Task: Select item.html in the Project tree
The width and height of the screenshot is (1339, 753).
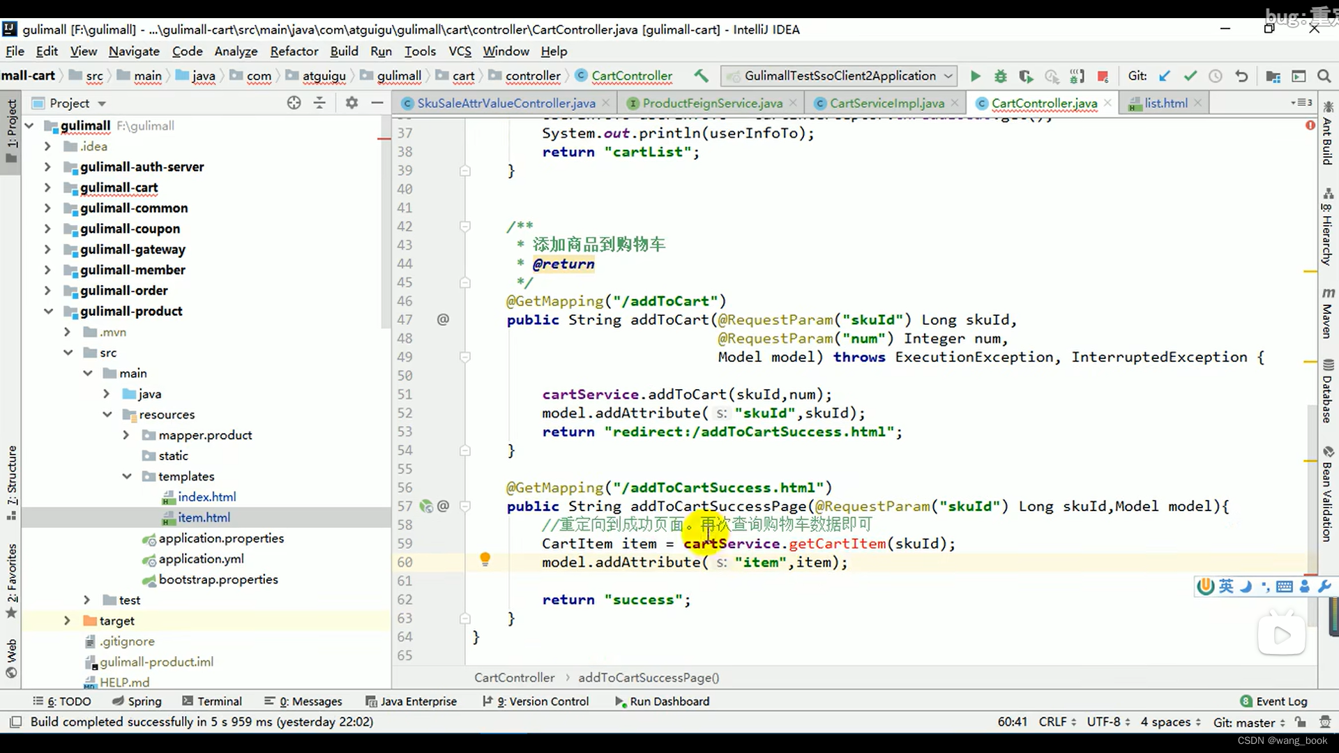Action: (203, 517)
